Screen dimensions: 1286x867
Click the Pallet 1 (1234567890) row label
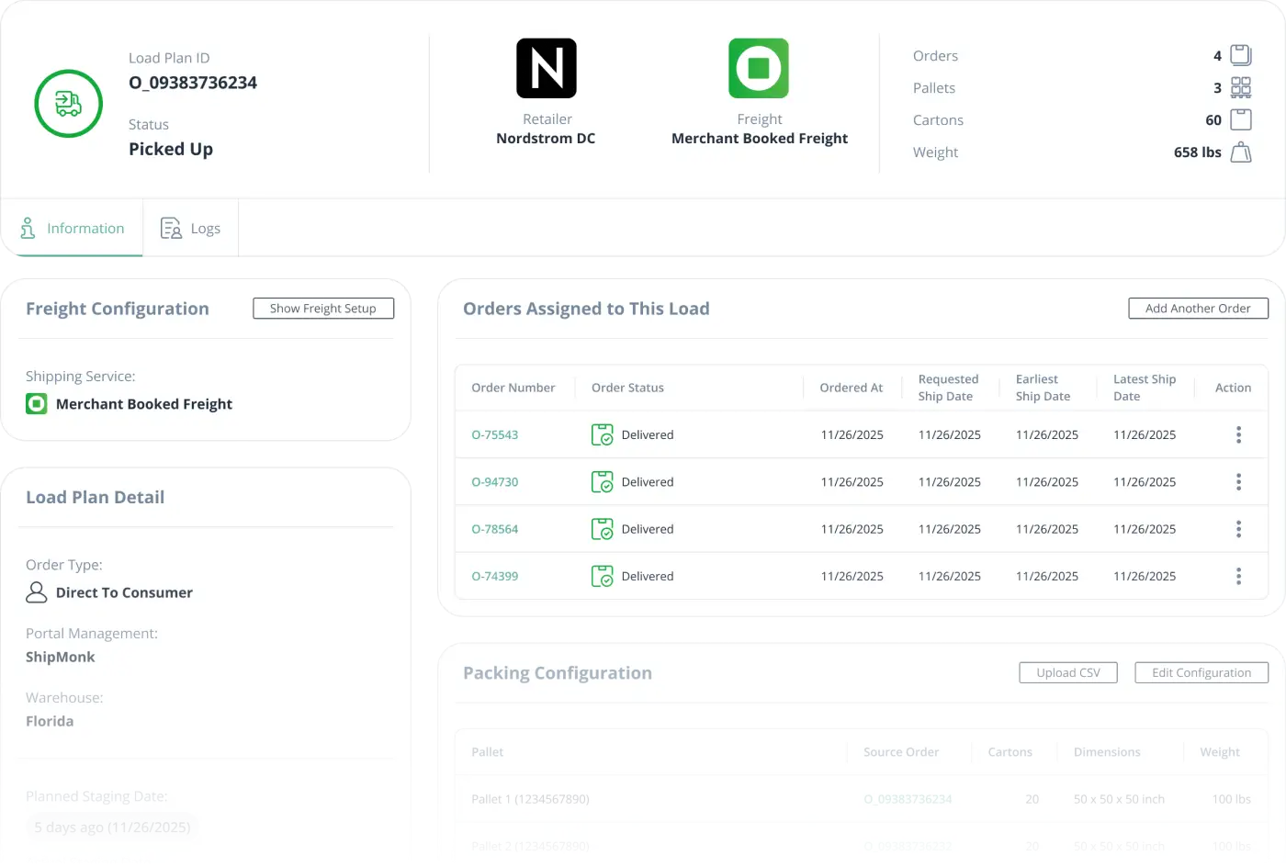530,799
